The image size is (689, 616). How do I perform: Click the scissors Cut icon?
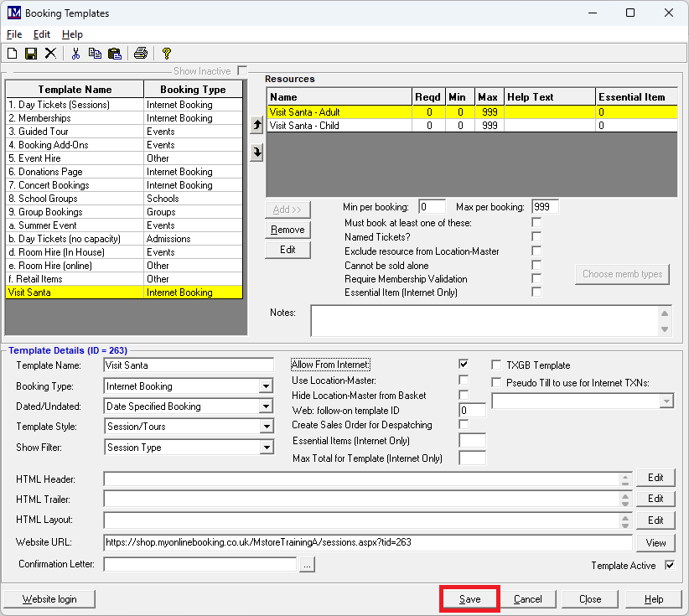(x=75, y=54)
